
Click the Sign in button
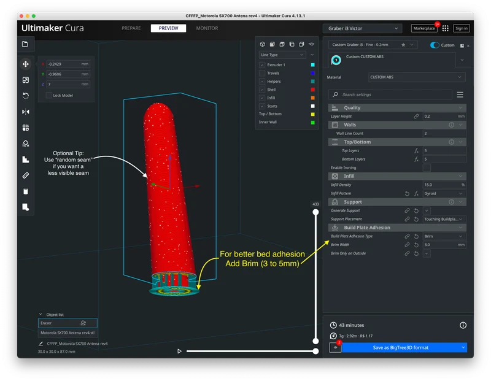(462, 28)
